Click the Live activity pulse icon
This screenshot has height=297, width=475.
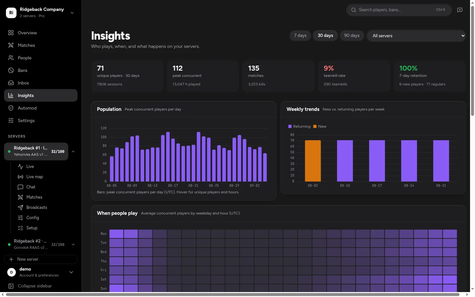pyautogui.click(x=20, y=167)
